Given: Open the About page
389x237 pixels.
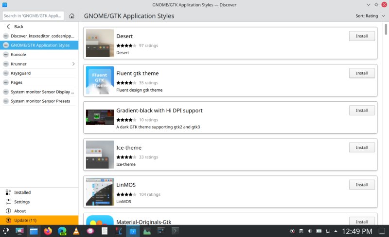Looking at the screenshot, I should pyautogui.click(x=39, y=211).
